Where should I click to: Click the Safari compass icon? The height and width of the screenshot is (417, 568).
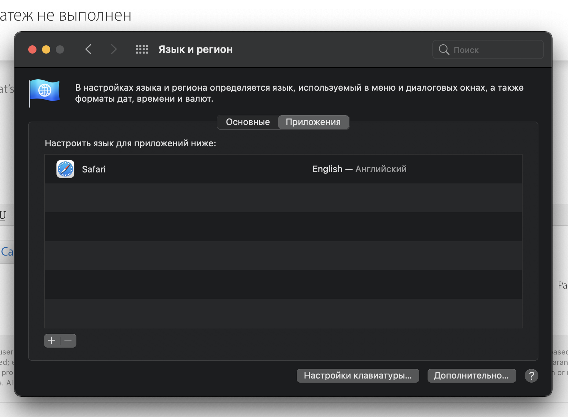point(65,169)
